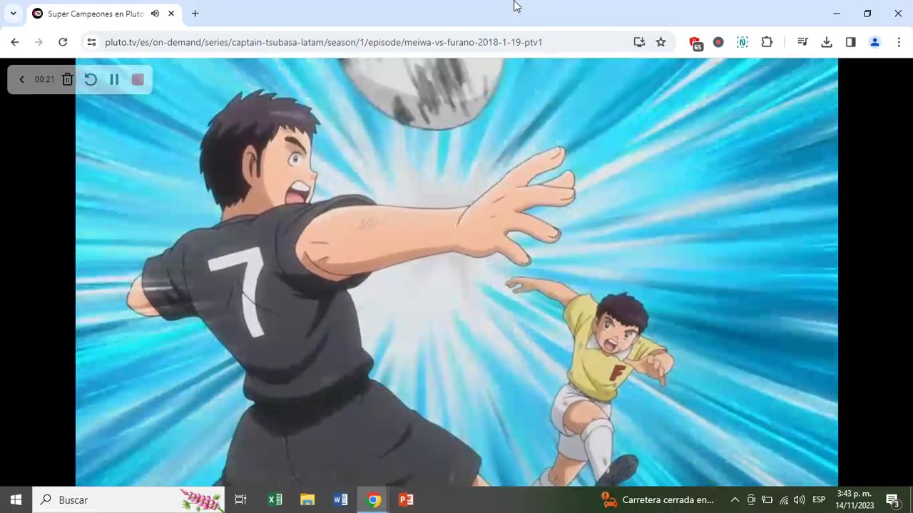Show Chrome downloads
913x513 pixels.
tap(827, 42)
